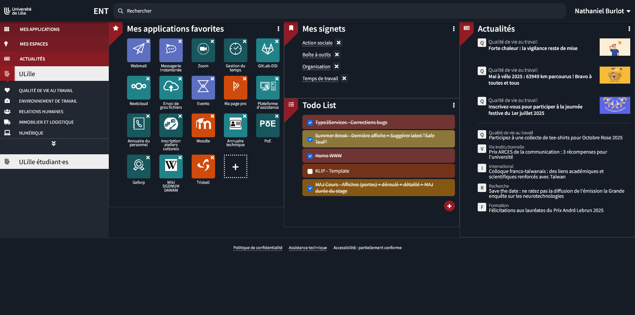The image size is (635, 315).
Task: Click the add favorite application plus tile
Action: (x=235, y=167)
